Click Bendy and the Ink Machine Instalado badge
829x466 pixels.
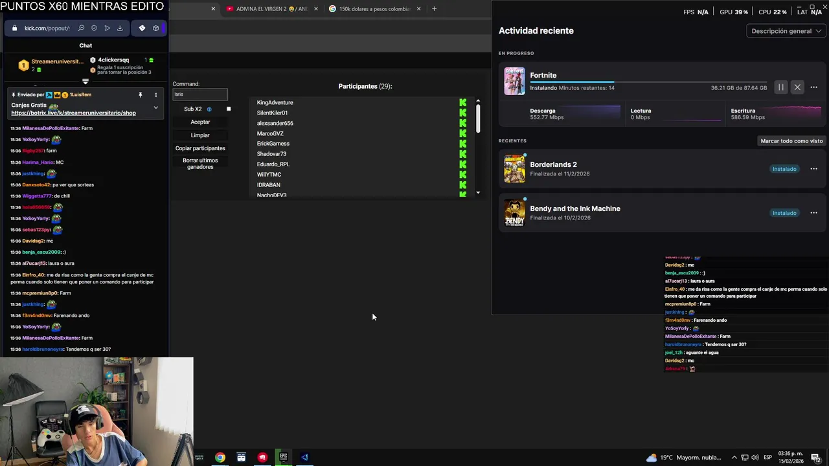click(x=784, y=213)
